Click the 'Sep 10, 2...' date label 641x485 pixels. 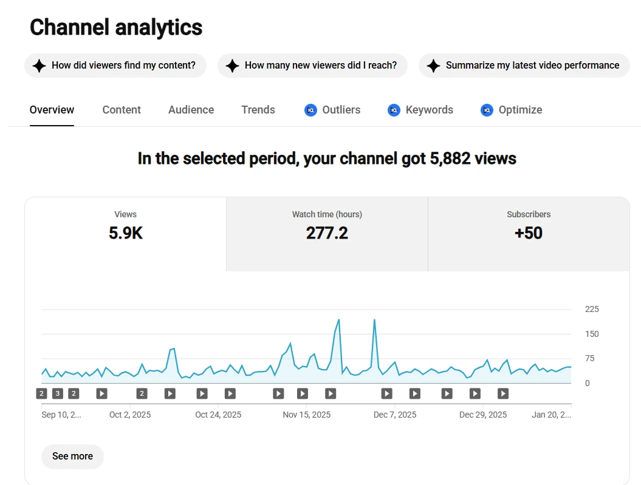(61, 415)
